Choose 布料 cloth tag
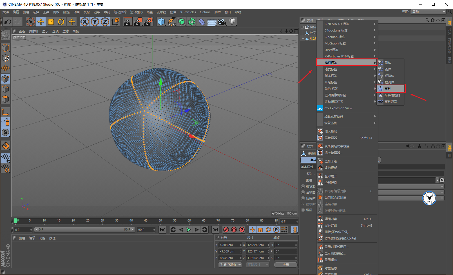 point(391,88)
